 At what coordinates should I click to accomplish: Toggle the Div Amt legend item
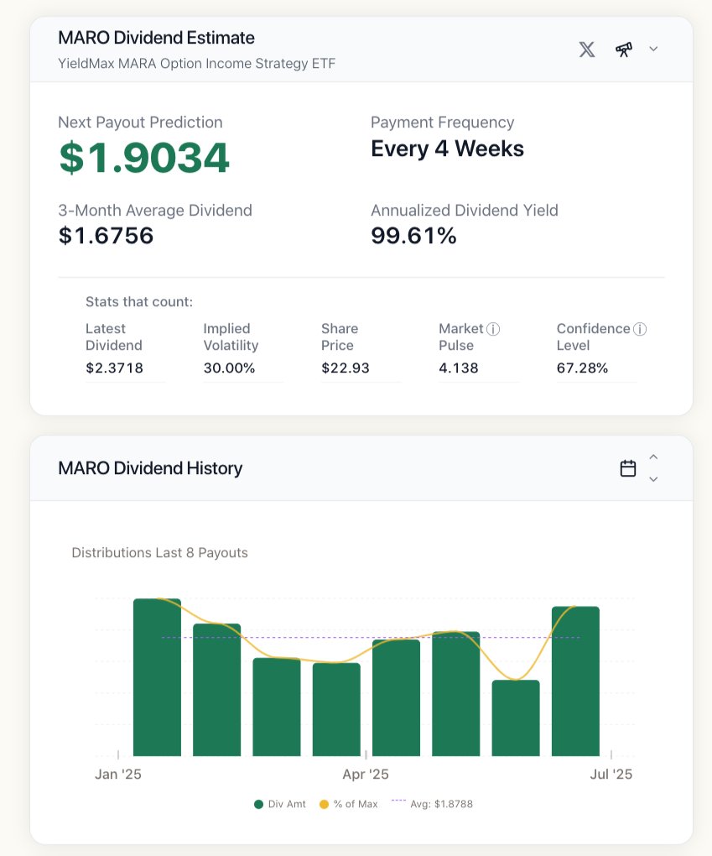[x=280, y=804]
